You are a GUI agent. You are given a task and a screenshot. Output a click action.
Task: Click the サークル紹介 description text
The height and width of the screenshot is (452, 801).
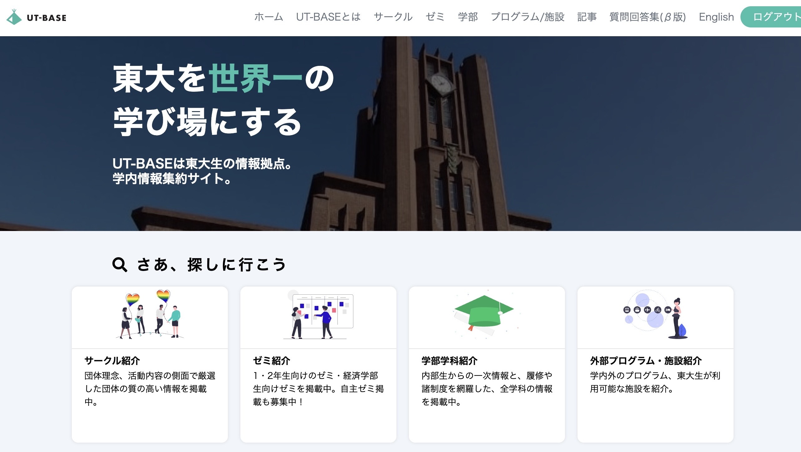point(150,389)
